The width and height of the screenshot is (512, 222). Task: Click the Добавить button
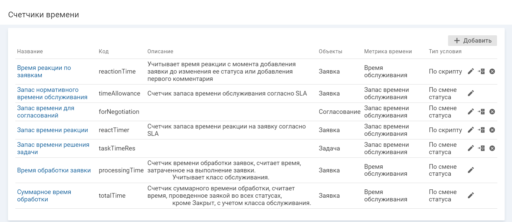tap(472, 41)
